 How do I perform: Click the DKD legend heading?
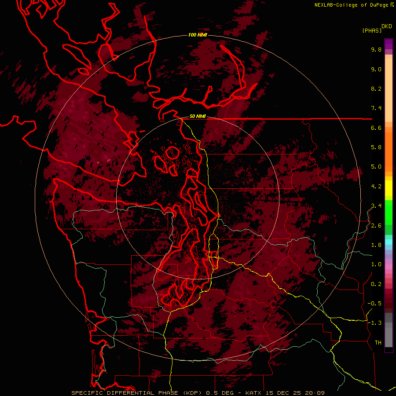386,26
